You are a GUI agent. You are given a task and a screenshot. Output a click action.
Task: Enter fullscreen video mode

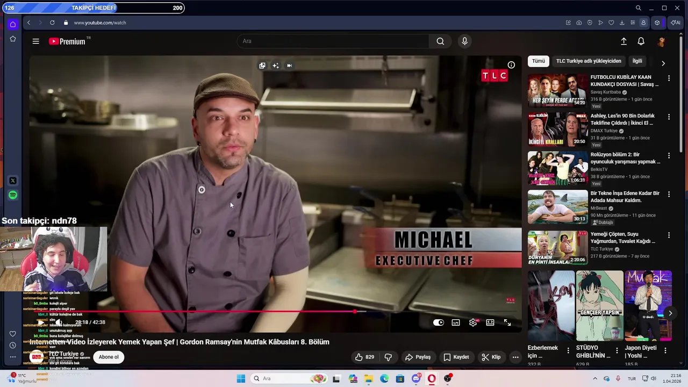point(507,322)
